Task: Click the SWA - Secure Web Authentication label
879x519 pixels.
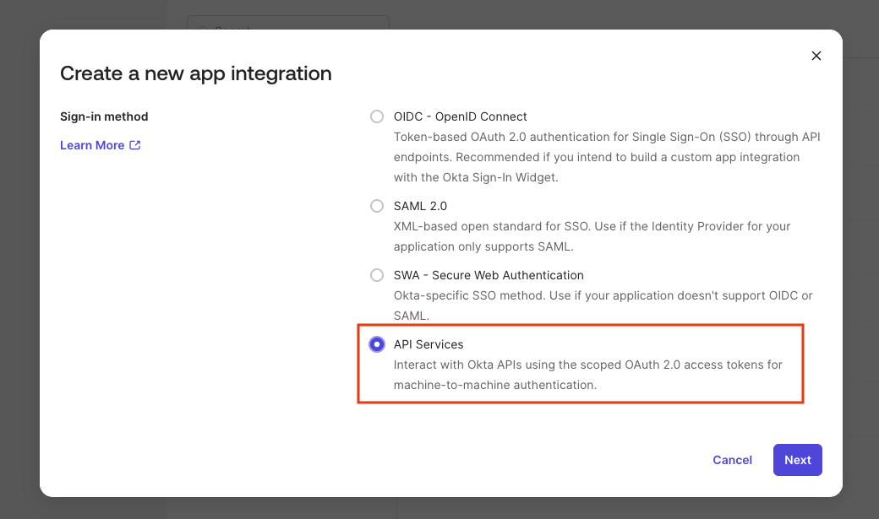Action: [x=489, y=275]
